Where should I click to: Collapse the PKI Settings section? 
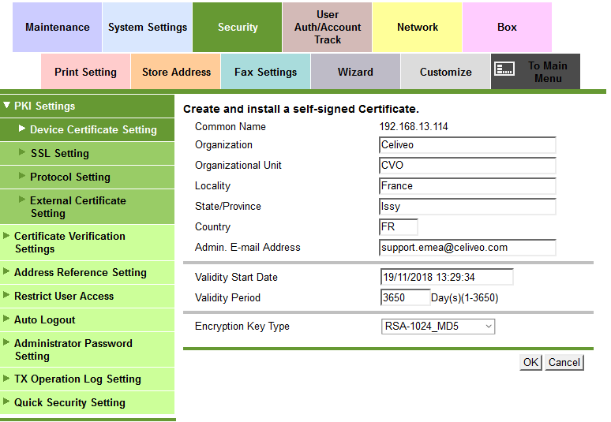[x=45, y=106]
